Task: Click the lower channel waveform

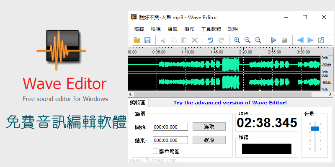Action: tap(224, 82)
